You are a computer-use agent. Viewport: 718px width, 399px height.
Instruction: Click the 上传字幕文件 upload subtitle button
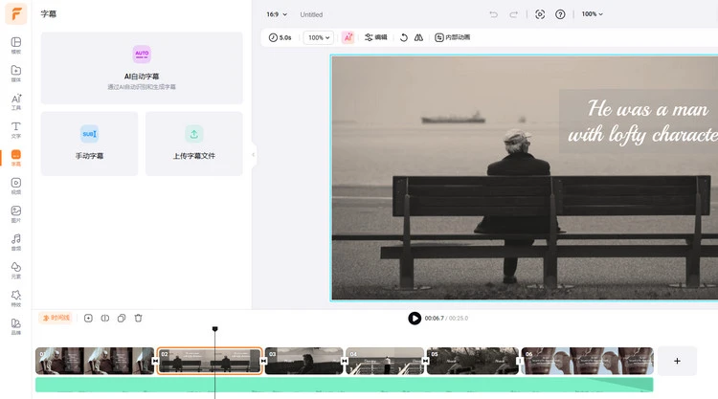(193, 143)
